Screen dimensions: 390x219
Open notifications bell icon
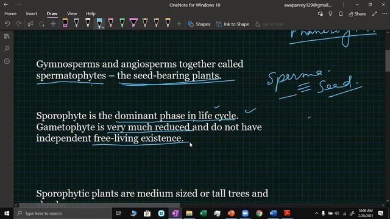[341, 14]
